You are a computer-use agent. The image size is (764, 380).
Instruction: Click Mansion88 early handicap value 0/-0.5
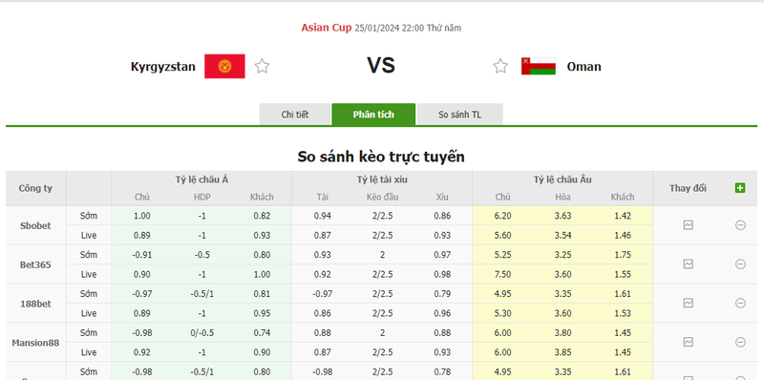(202, 333)
